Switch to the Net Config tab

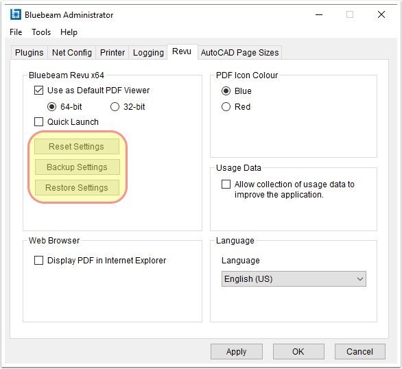pyautogui.click(x=72, y=53)
